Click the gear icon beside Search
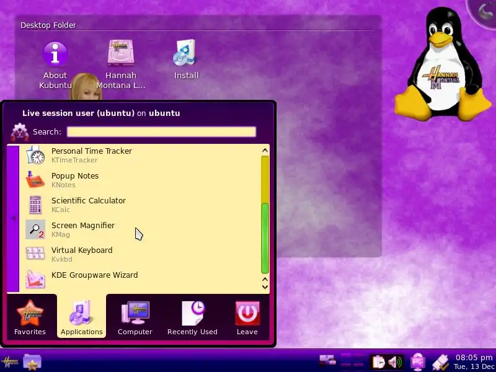 (20, 131)
